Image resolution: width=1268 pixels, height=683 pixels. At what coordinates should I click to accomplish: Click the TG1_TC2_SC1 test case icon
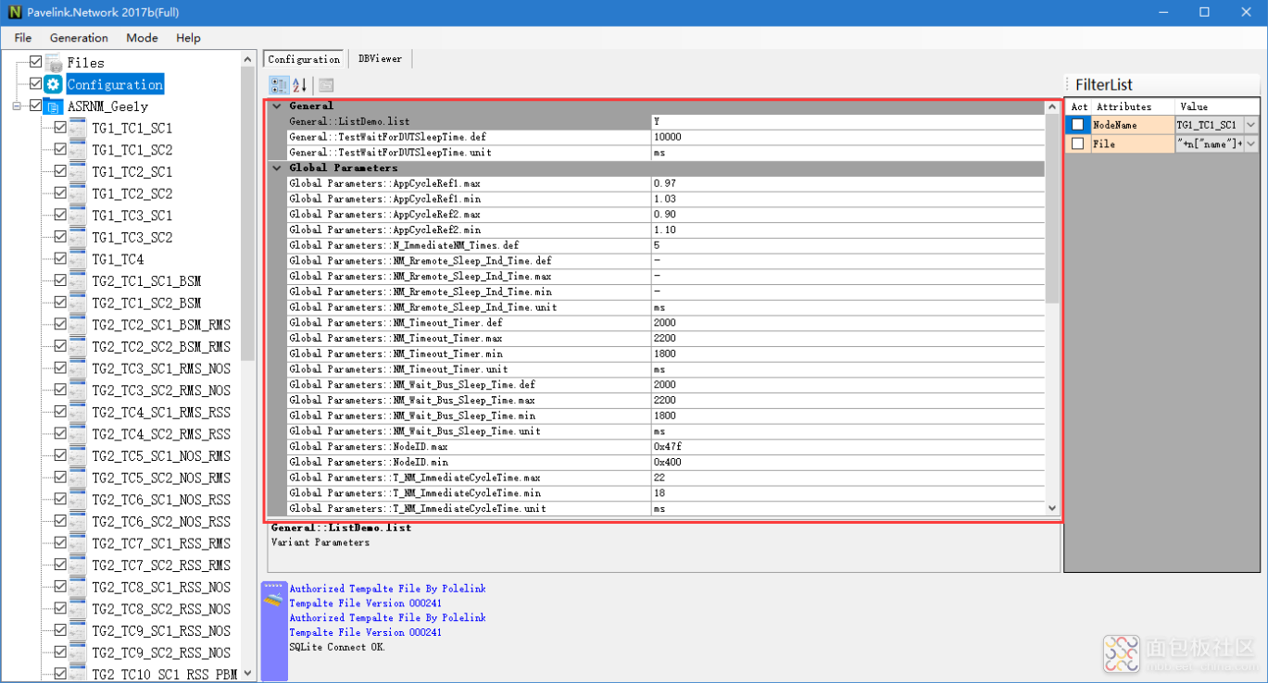[x=78, y=171]
